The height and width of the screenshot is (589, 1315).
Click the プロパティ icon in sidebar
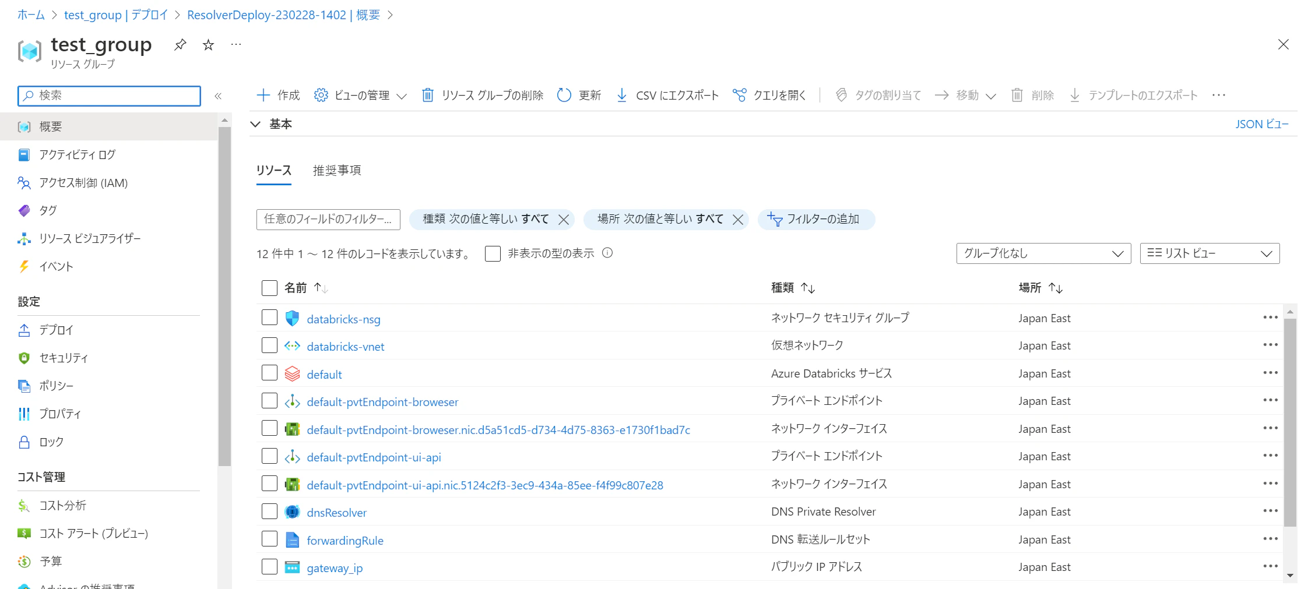(24, 414)
